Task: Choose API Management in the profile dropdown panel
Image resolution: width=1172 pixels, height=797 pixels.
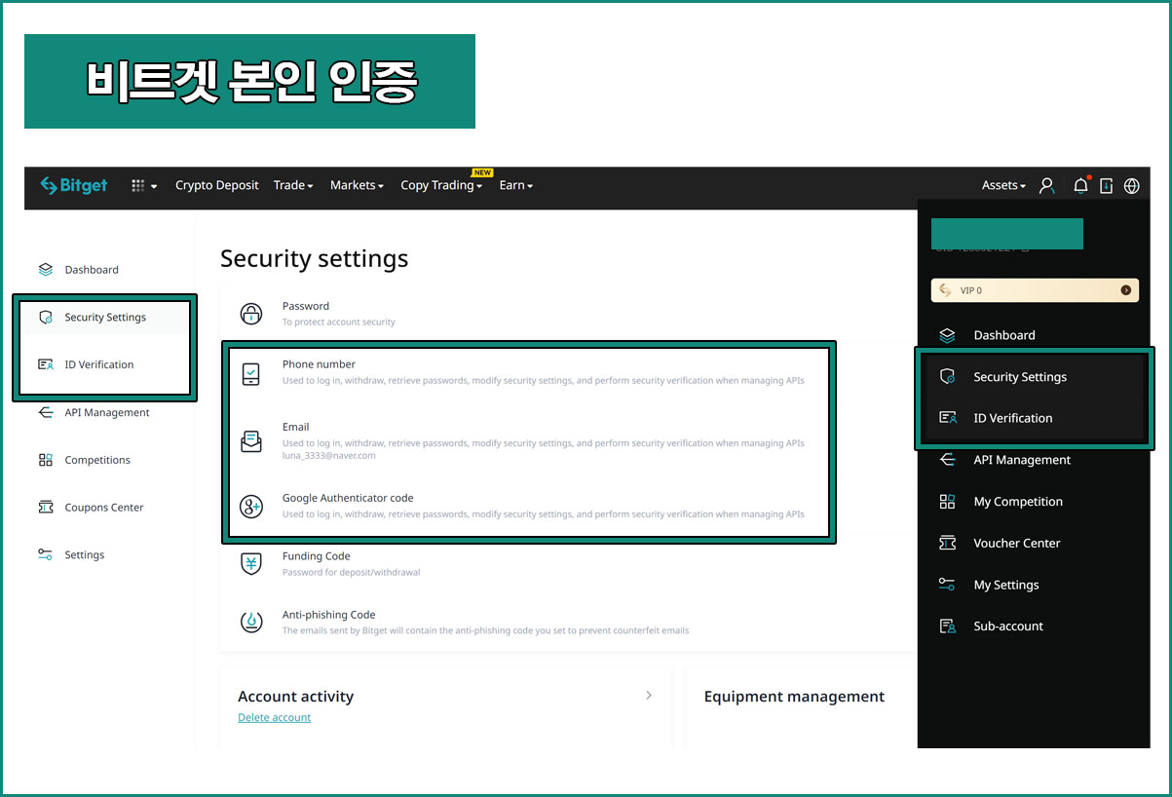Action: point(1022,460)
